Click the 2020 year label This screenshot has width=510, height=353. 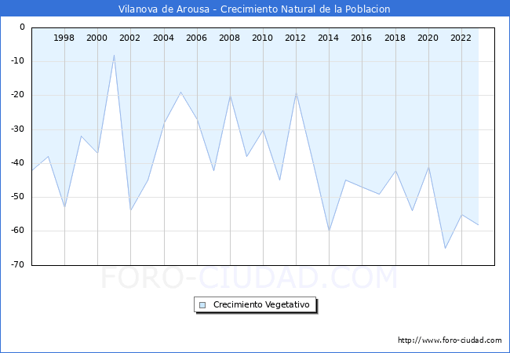click(x=428, y=38)
